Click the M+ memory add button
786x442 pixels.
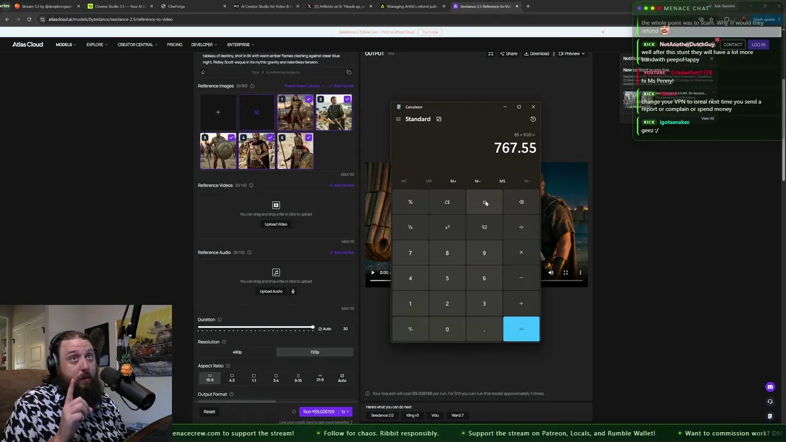click(453, 181)
